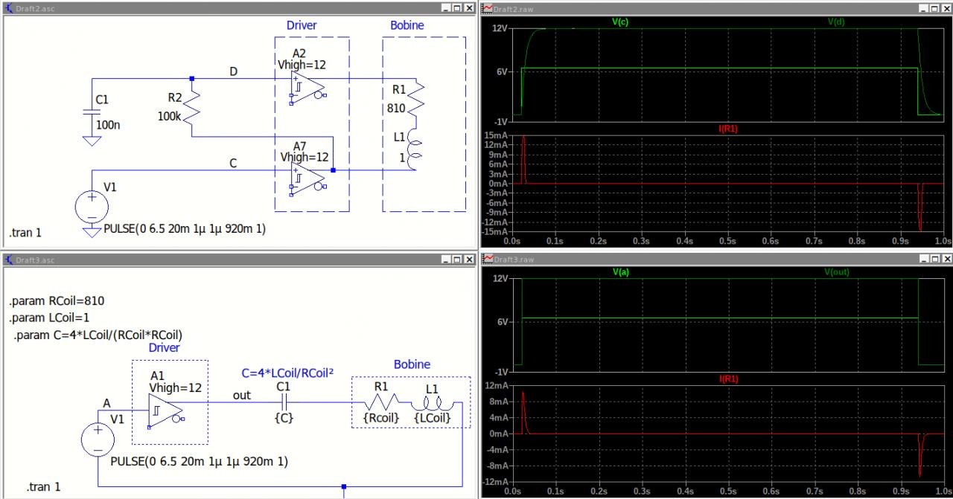The height and width of the screenshot is (499, 953).
Task: Click the C=4*LCoil/RCoil² comment text
Action: click(x=287, y=372)
